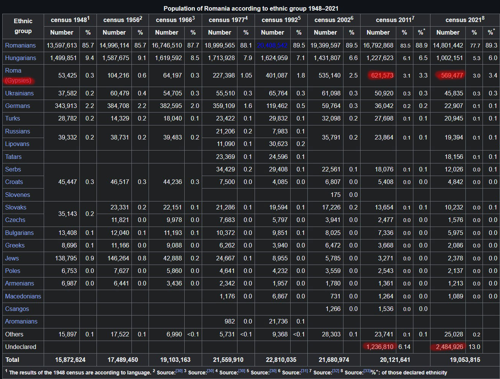The height and width of the screenshot is (379, 500).
Task: Open the Hungarians link
Action: [x=21, y=58]
